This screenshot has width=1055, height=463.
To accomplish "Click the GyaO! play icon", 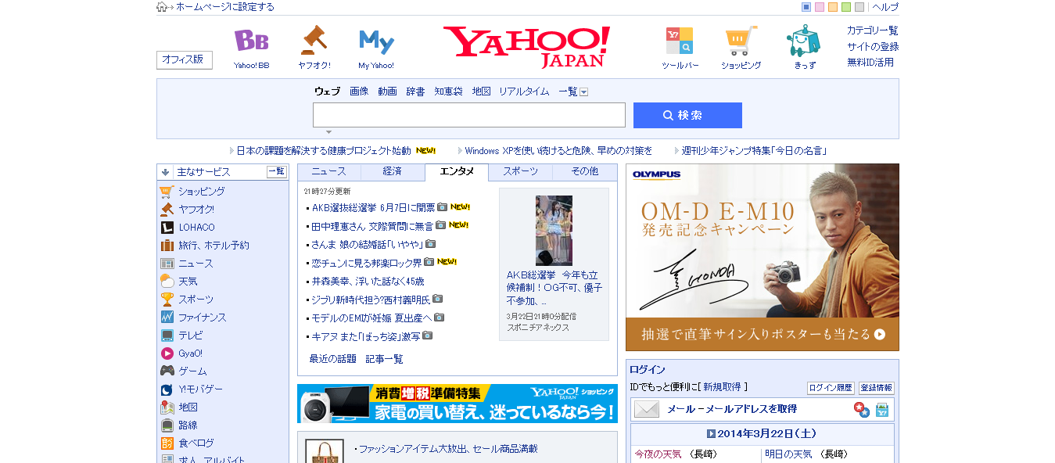I will [167, 354].
